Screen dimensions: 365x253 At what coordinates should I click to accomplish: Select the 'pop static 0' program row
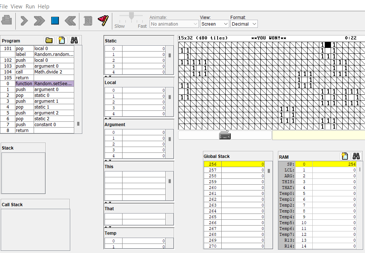coord(37,95)
